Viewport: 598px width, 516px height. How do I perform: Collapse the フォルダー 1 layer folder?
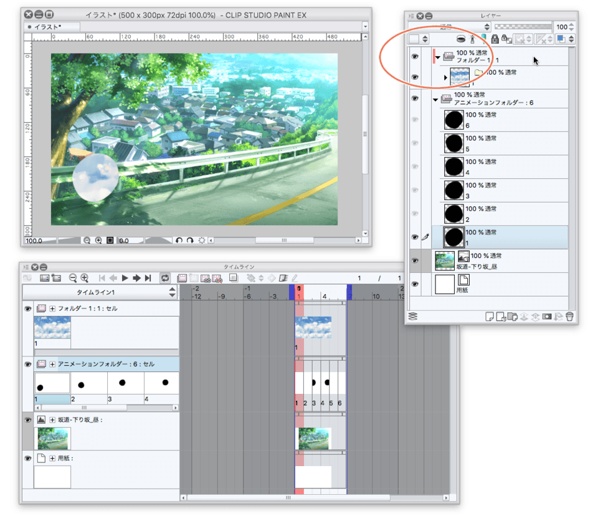coord(438,57)
